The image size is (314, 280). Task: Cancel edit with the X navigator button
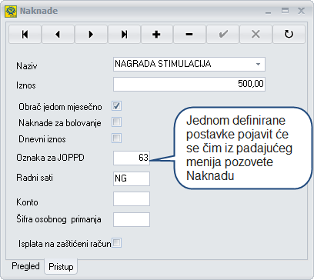point(256,34)
